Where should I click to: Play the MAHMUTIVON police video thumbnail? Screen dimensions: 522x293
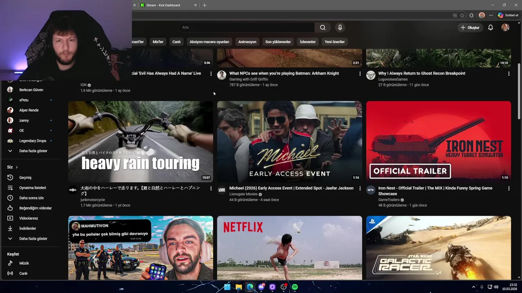click(x=141, y=248)
